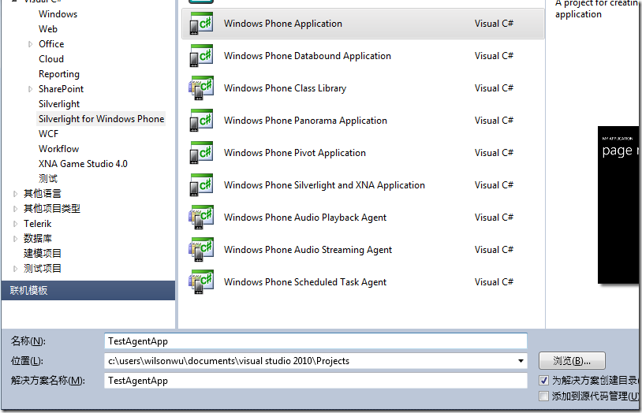Select XNA Game Studio 4.0 category
This screenshot has width=642, height=413.
tap(83, 164)
